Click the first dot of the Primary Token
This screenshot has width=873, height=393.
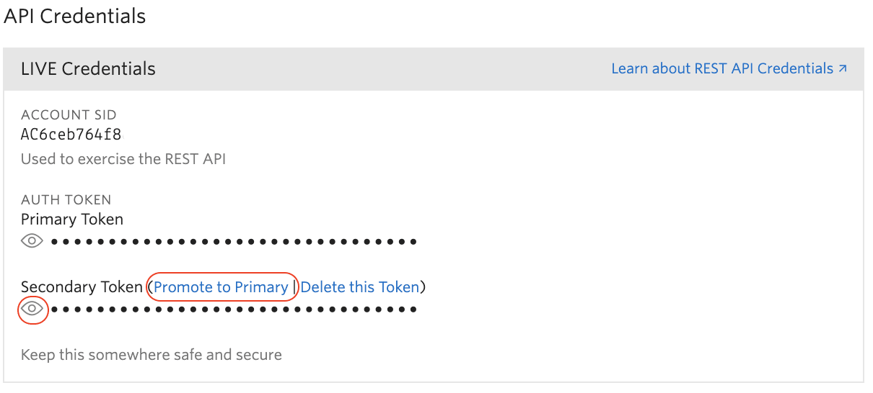(x=56, y=242)
